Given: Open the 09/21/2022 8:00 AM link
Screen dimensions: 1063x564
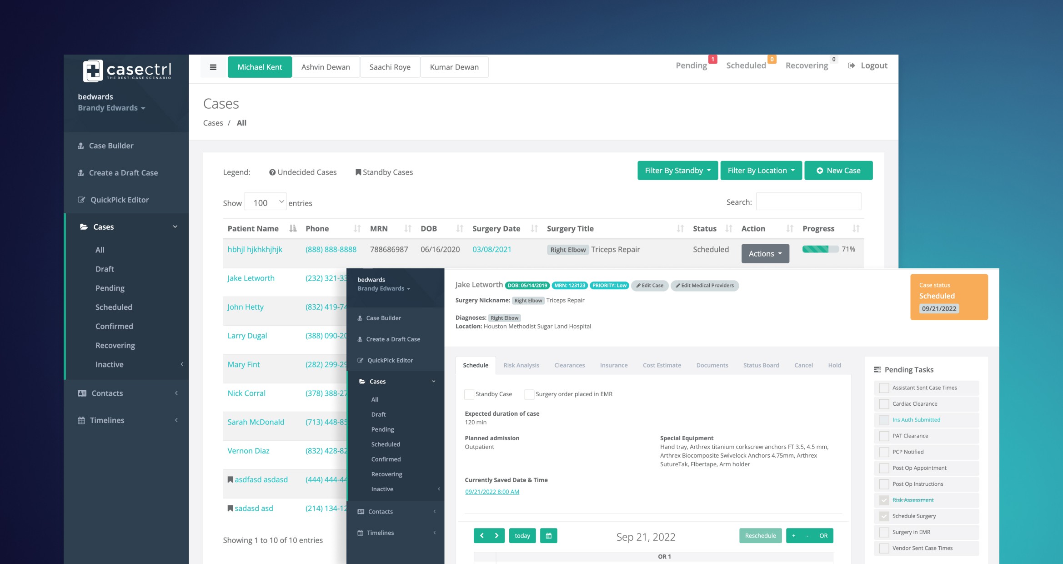Looking at the screenshot, I should pos(492,492).
